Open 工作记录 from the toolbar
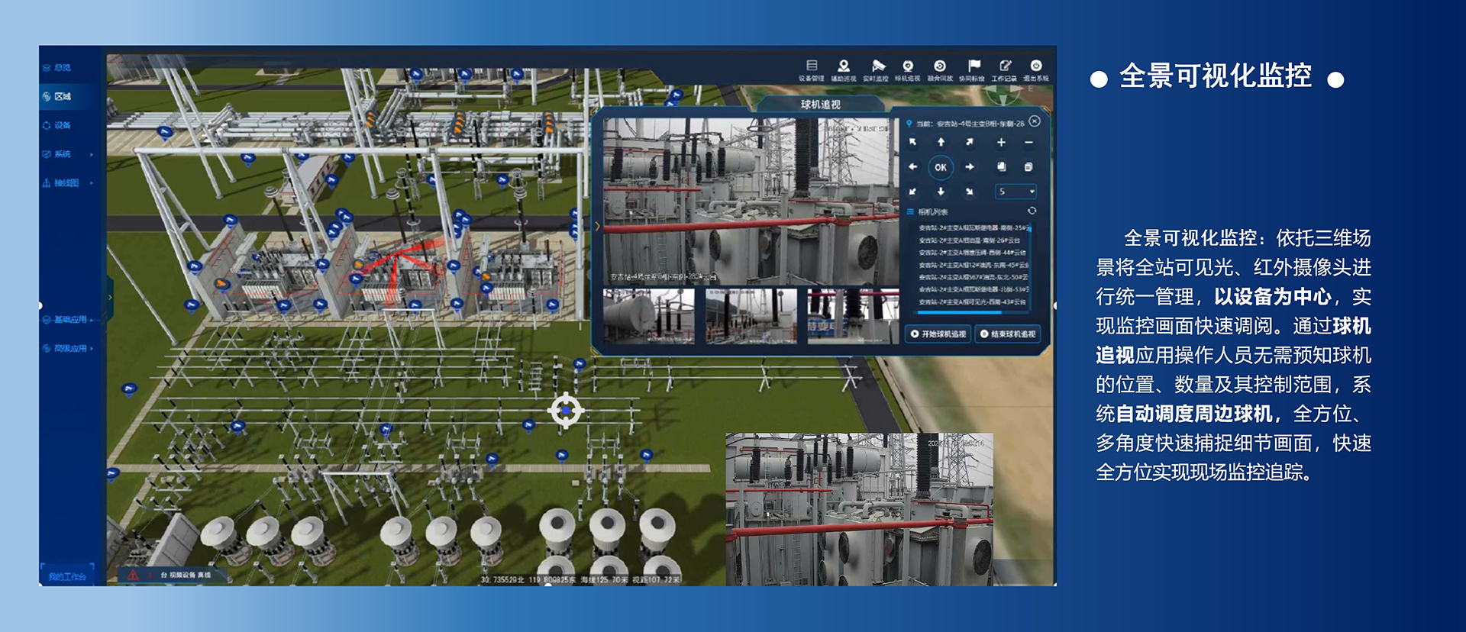Viewport: 1466px width, 632px height. tap(1005, 67)
